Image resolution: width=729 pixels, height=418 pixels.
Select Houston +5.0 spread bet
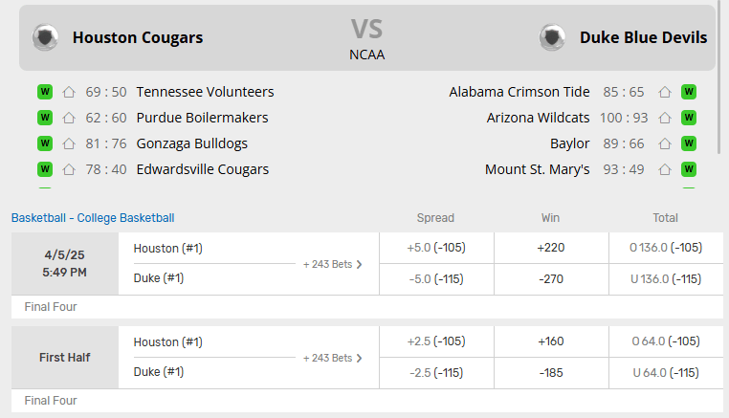click(x=436, y=248)
